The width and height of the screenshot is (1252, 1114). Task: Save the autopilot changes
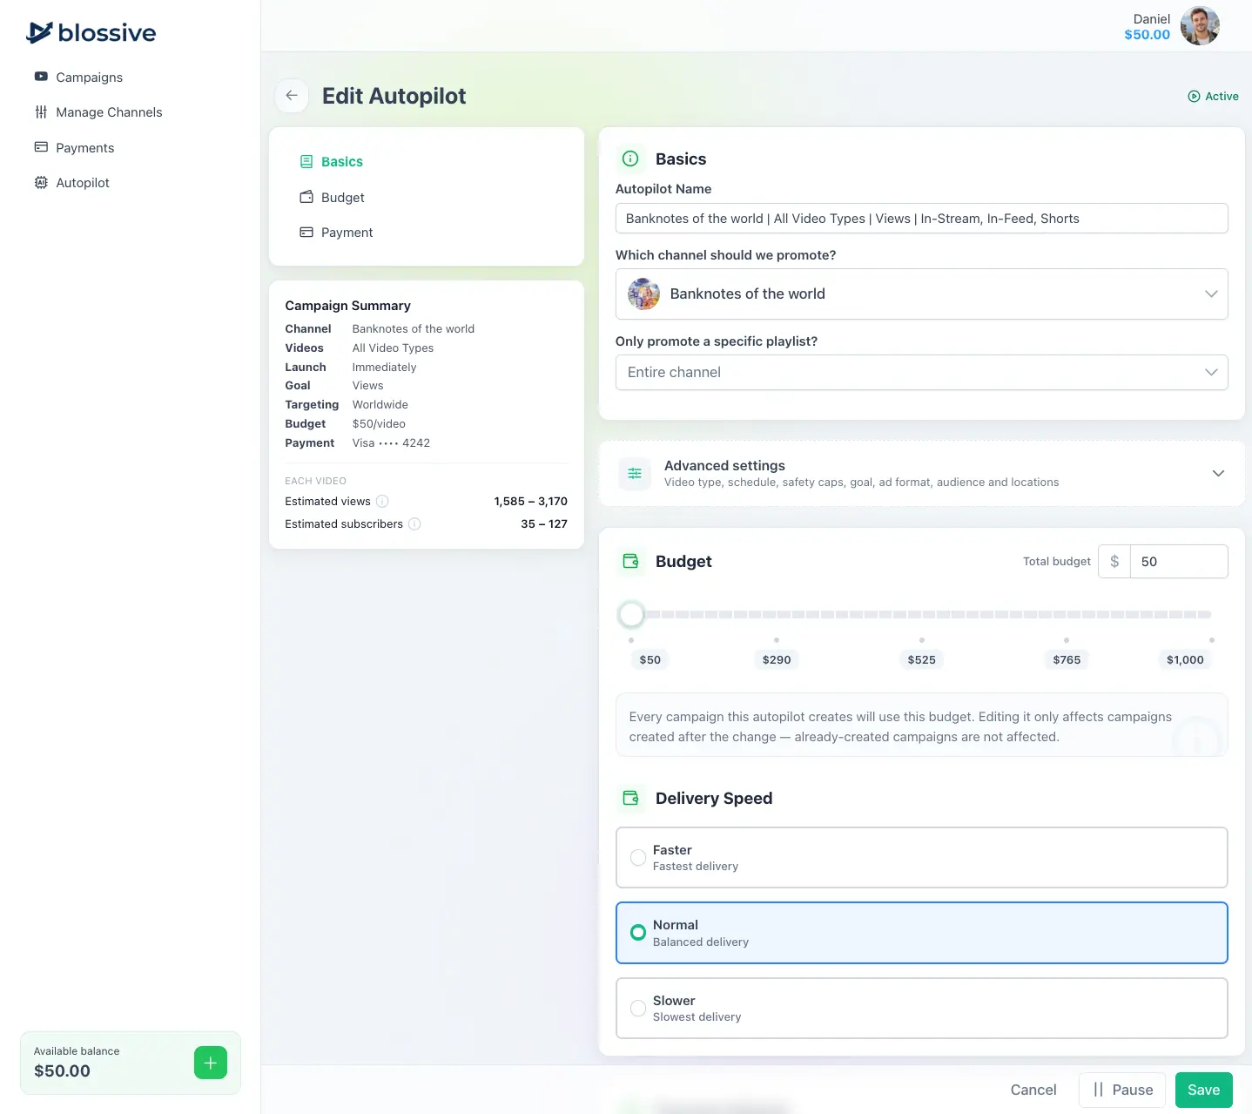point(1204,1090)
